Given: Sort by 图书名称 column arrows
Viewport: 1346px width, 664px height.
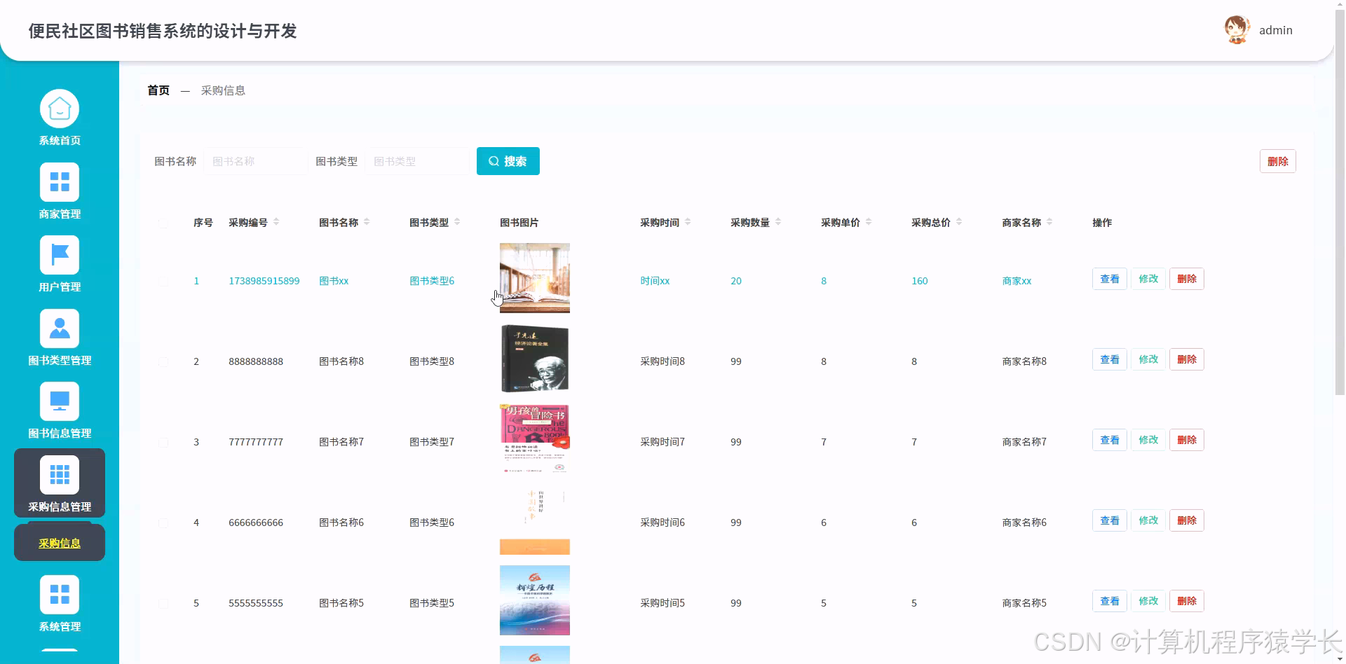Looking at the screenshot, I should [367, 222].
